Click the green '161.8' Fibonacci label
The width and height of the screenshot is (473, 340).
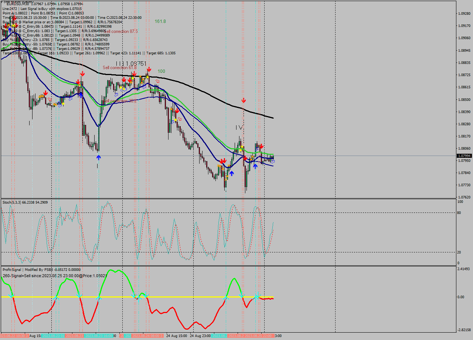(160, 21)
